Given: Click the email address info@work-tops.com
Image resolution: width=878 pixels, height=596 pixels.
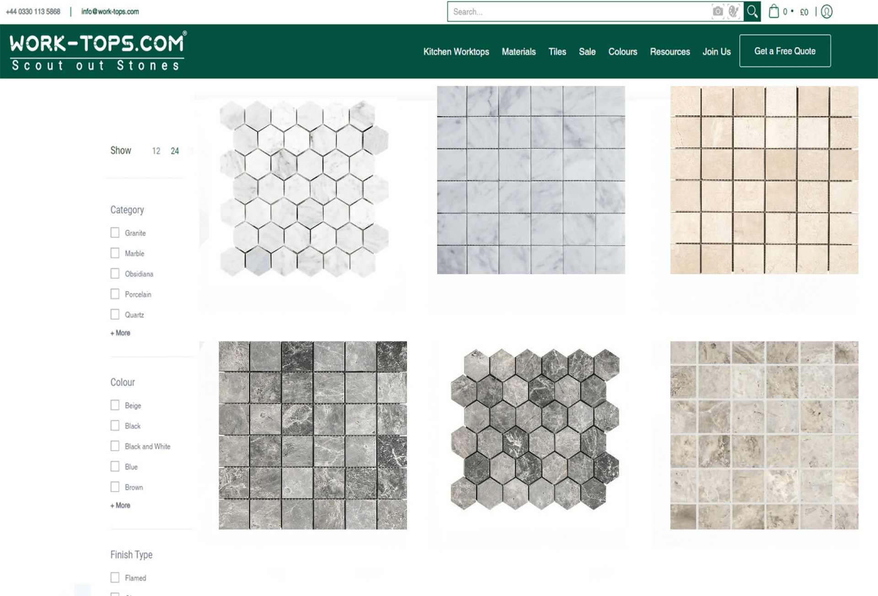Looking at the screenshot, I should click(x=110, y=11).
